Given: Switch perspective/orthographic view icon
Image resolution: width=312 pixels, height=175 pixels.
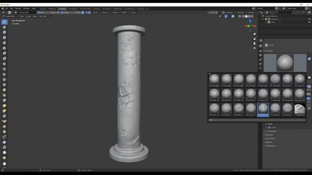Looking at the screenshot, I should (254, 48).
